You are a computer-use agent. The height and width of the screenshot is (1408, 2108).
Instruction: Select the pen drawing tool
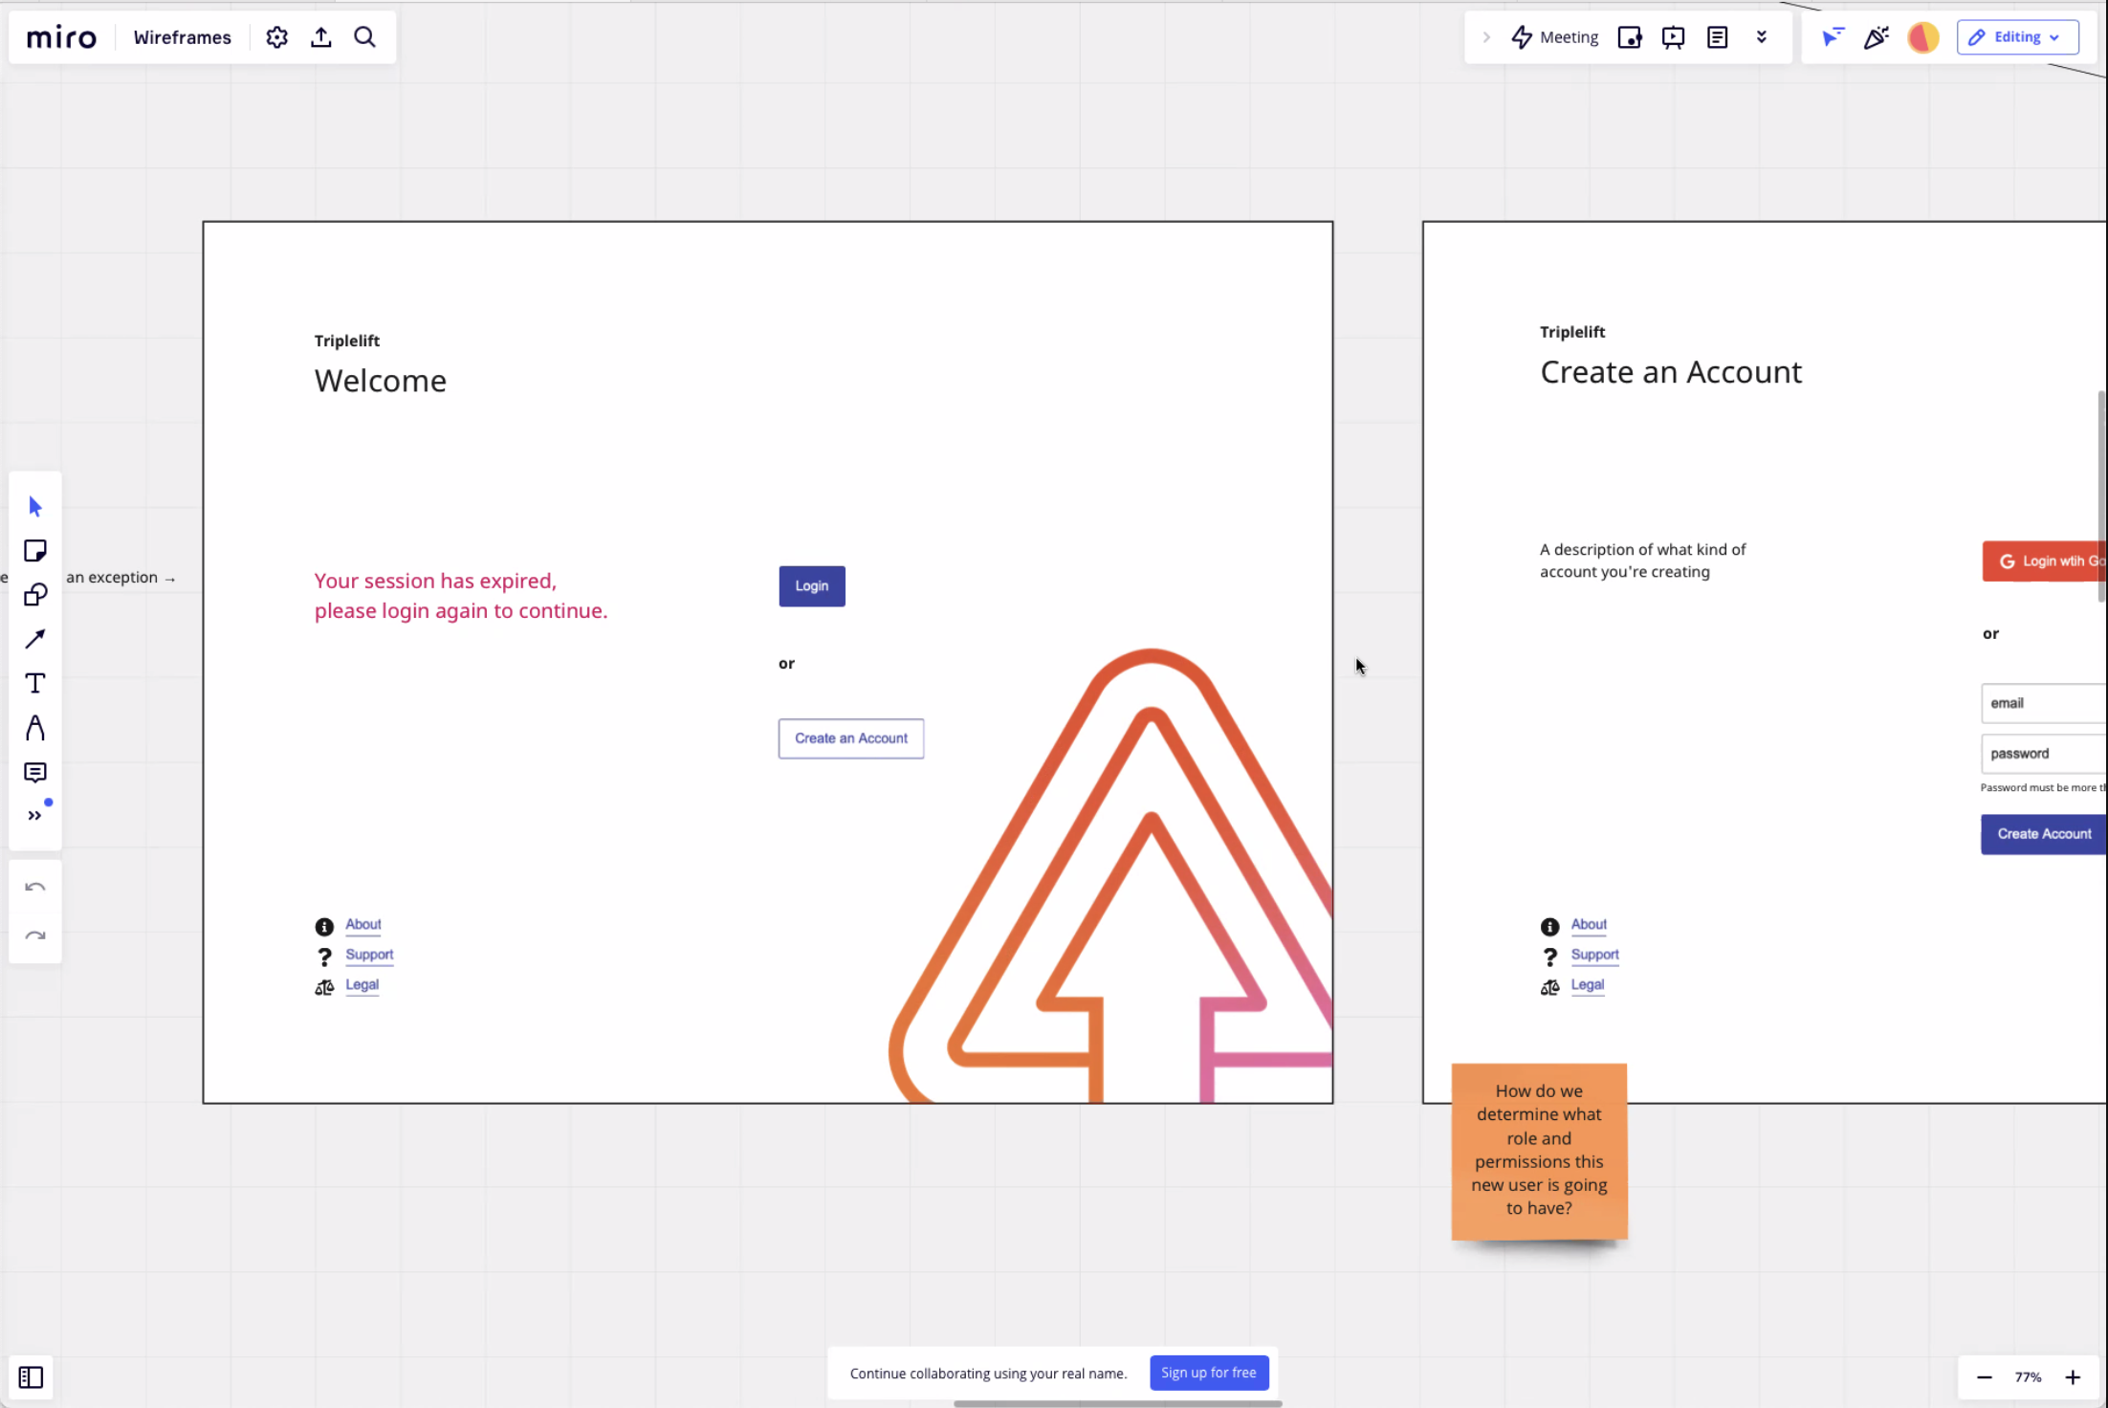click(x=35, y=728)
